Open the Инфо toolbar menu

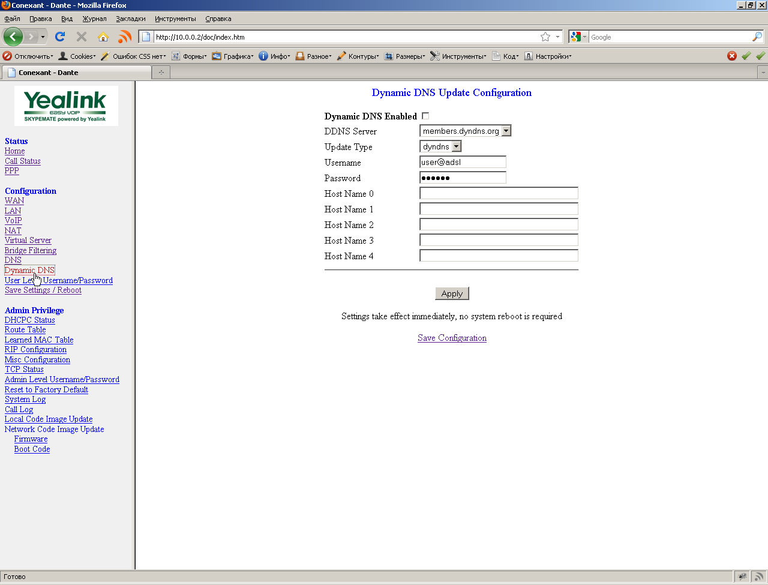pyautogui.click(x=275, y=56)
